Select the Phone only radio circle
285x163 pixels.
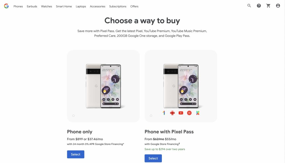74,116
